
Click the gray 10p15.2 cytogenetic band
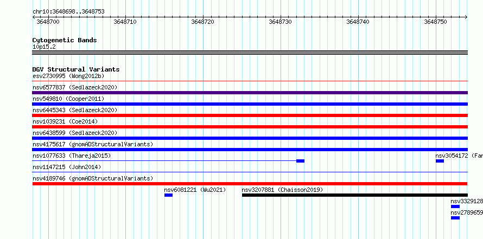250,53
